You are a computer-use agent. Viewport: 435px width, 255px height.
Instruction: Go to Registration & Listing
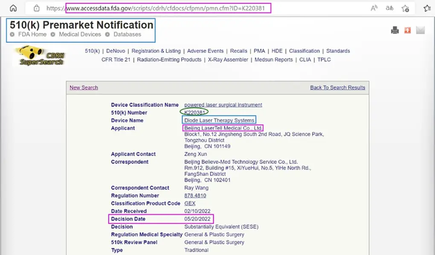[156, 51]
